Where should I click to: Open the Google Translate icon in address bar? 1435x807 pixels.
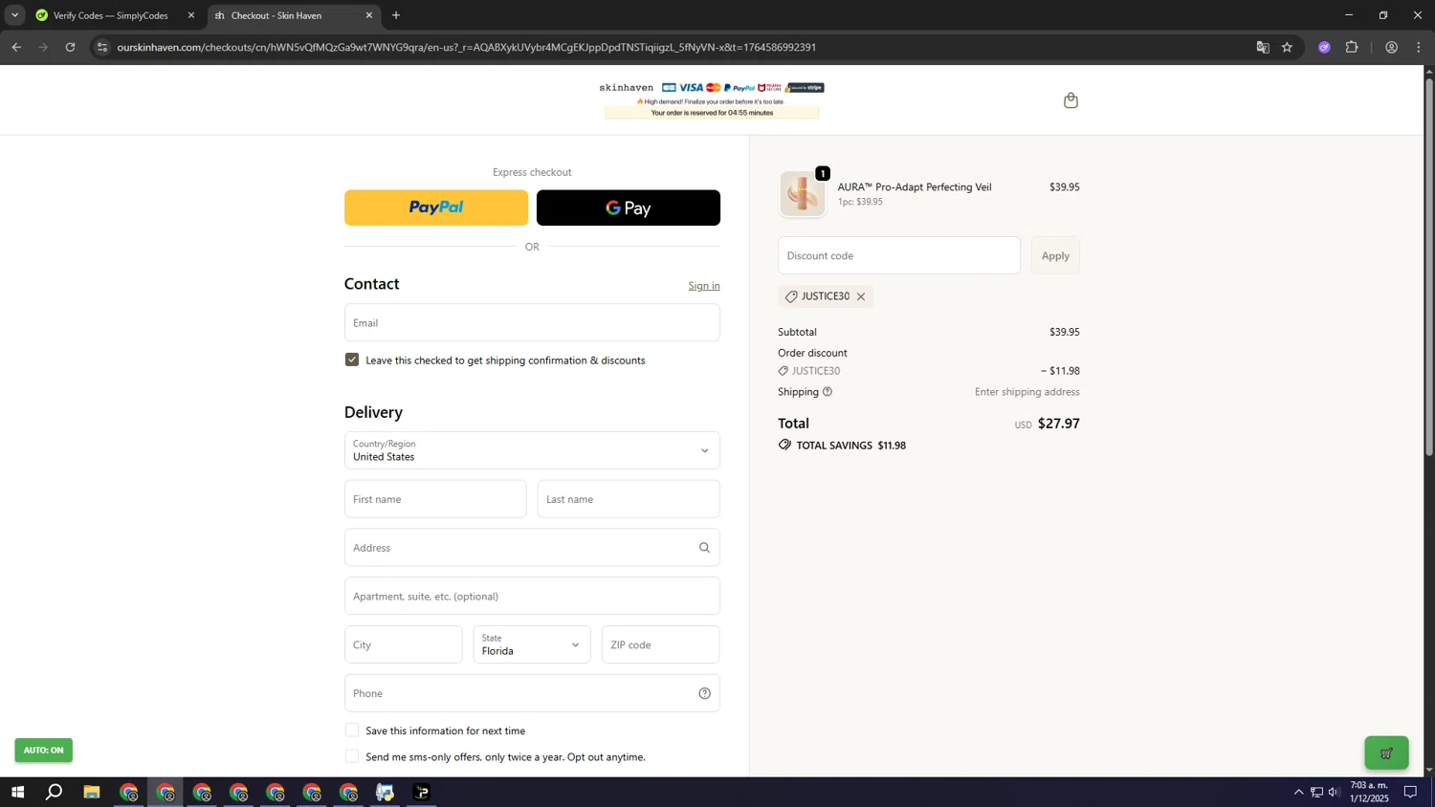click(1263, 47)
